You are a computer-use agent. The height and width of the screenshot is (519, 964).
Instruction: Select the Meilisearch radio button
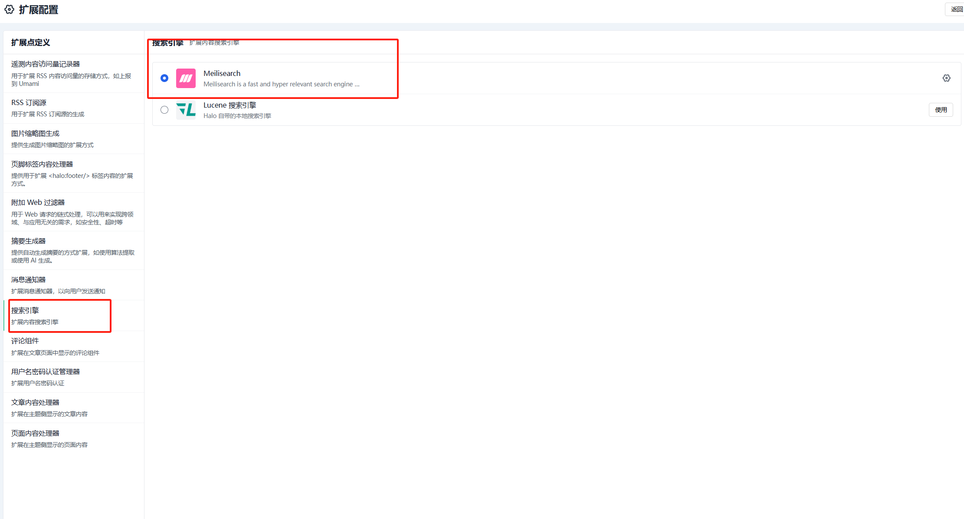[164, 78]
